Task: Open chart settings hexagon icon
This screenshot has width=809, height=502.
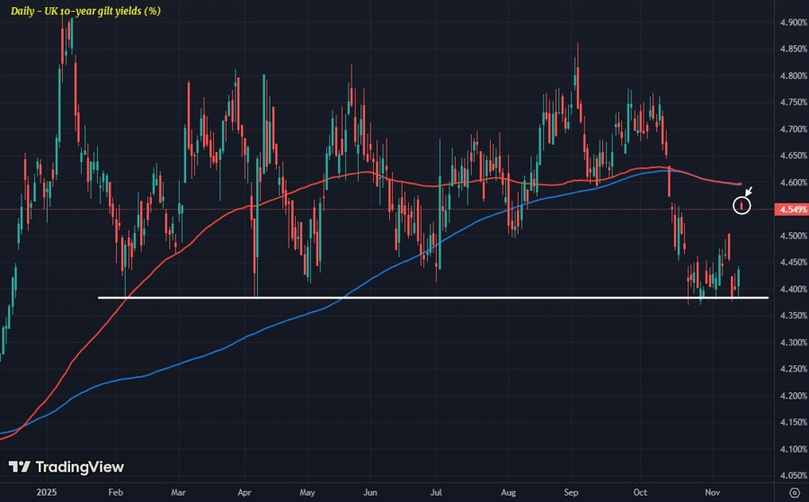Action: 793,491
